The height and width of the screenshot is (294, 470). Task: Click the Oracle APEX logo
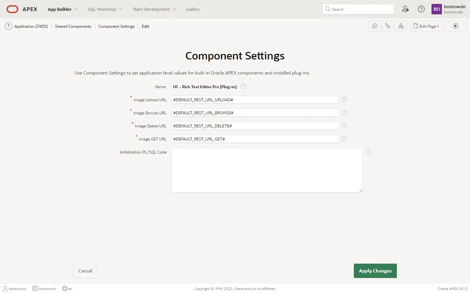pos(22,9)
